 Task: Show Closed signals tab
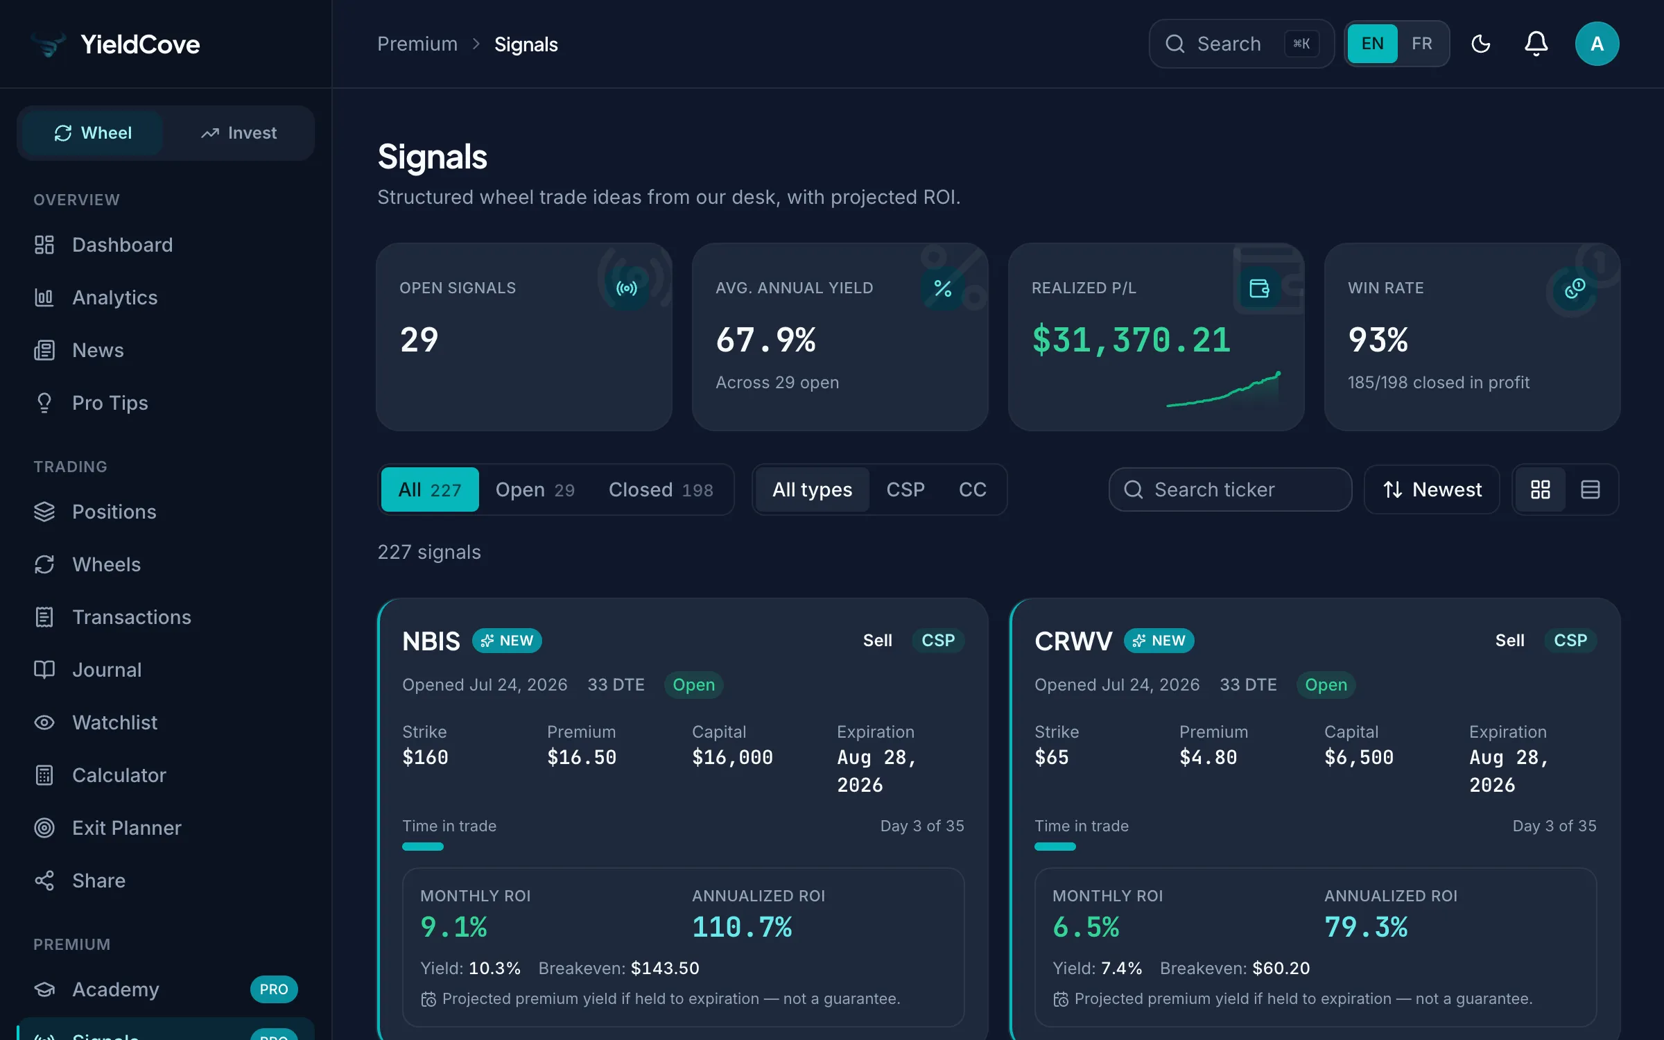tap(661, 489)
